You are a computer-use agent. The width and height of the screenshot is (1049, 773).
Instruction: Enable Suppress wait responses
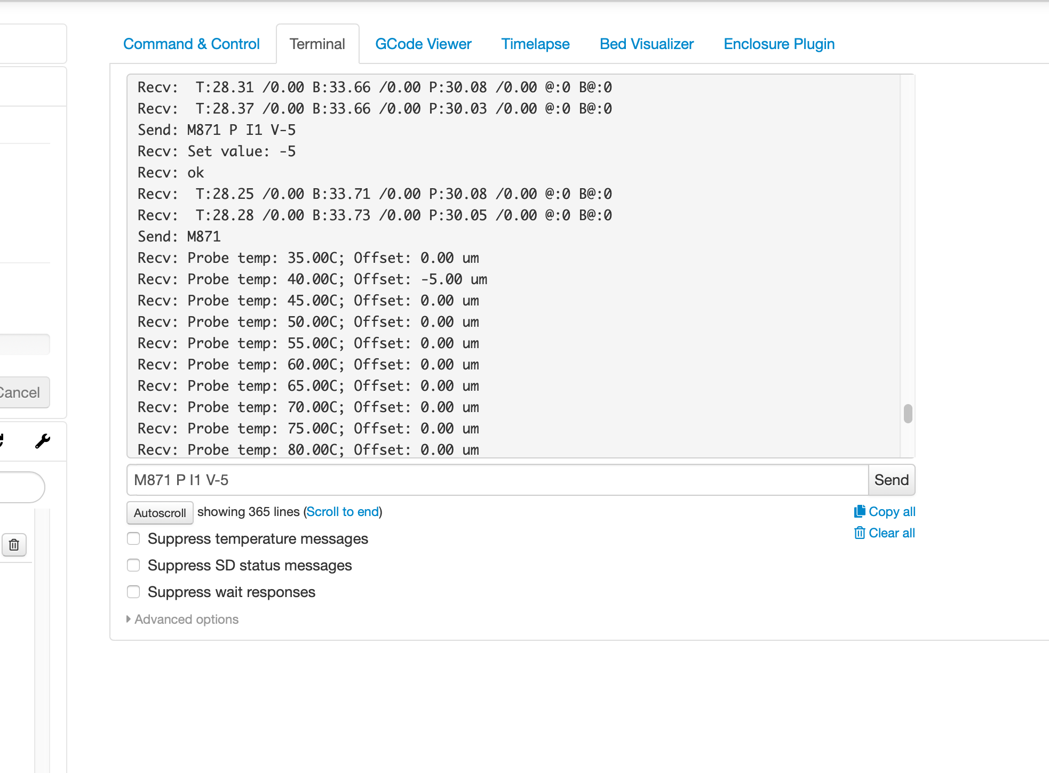click(x=133, y=592)
